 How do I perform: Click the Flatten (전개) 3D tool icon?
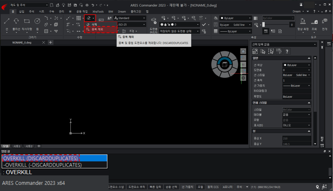[x=324, y=21]
